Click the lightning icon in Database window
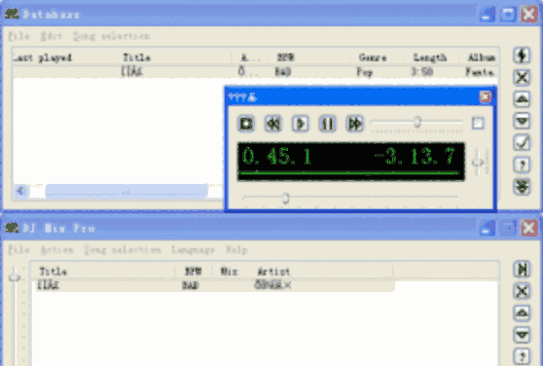Image resolution: width=543 pixels, height=366 pixels. coord(522,55)
